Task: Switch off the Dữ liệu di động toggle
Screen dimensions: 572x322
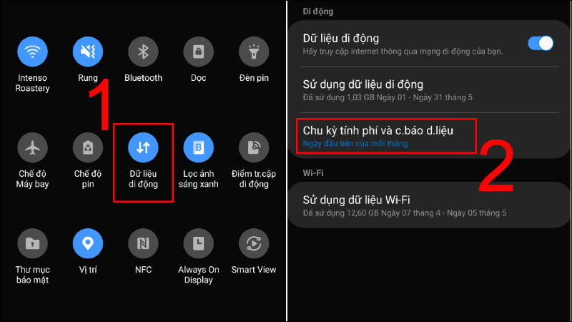Action: click(x=541, y=44)
